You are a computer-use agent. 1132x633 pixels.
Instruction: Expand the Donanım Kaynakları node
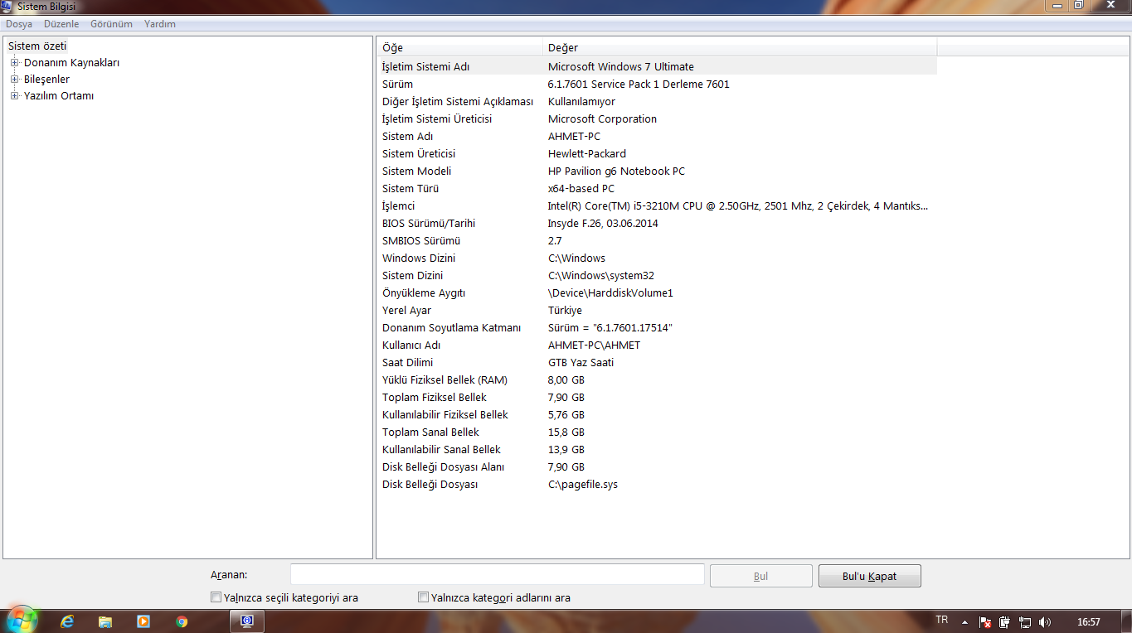tap(15, 63)
